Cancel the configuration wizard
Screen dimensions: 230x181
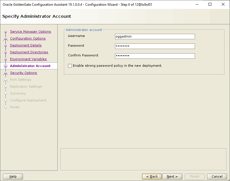pos(217,176)
